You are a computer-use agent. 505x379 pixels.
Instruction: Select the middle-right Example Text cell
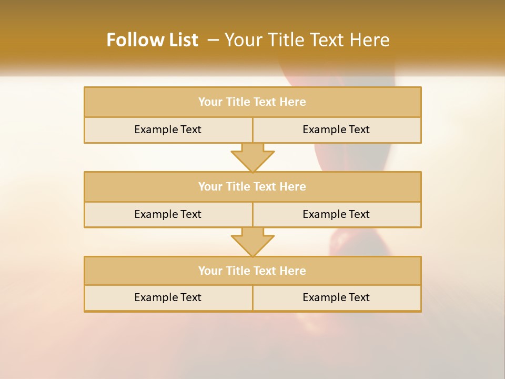click(337, 214)
